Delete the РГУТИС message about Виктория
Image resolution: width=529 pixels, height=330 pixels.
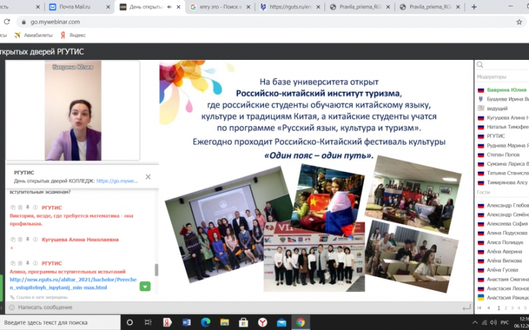20,208
